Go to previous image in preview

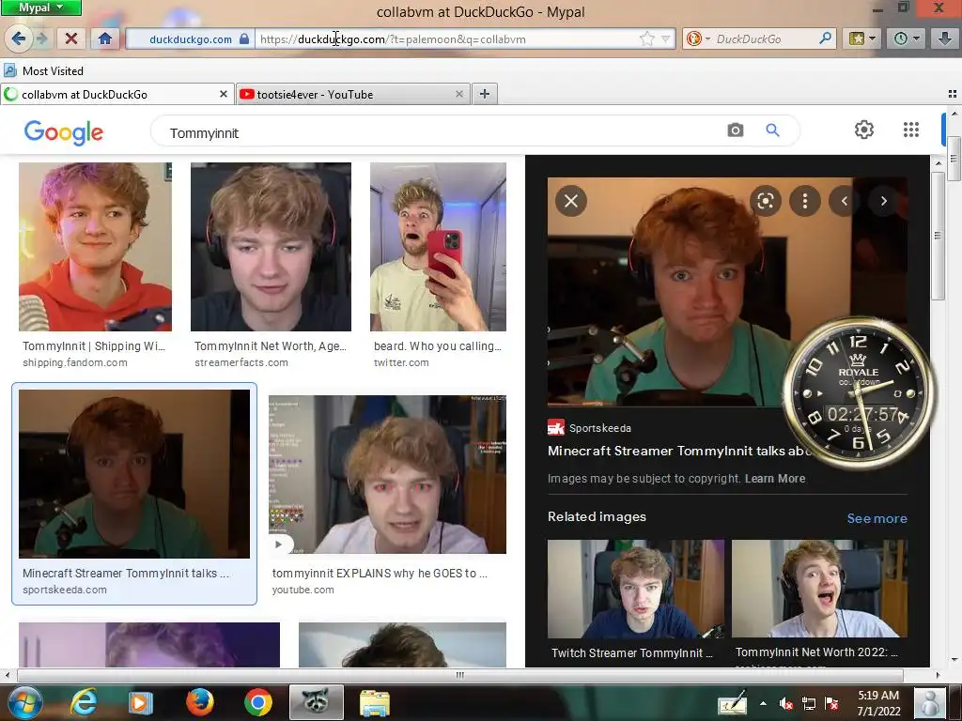click(845, 201)
